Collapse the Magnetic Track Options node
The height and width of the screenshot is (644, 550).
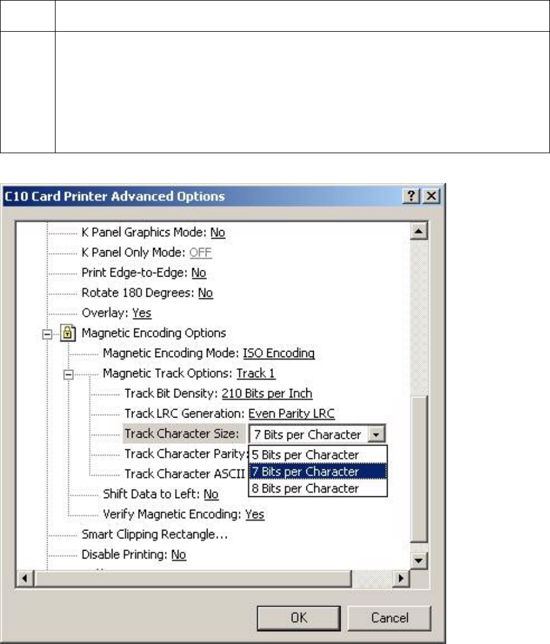[68, 374]
